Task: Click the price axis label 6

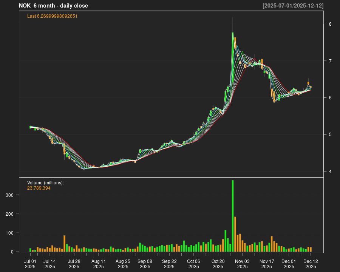Action: [330, 98]
